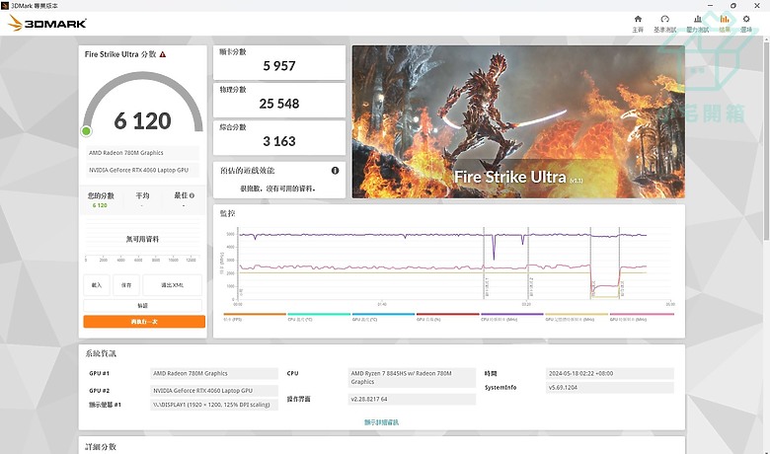The image size is (770, 454).
Task: Toggle the pink GPU clock frequency legend
Action: [642, 317]
